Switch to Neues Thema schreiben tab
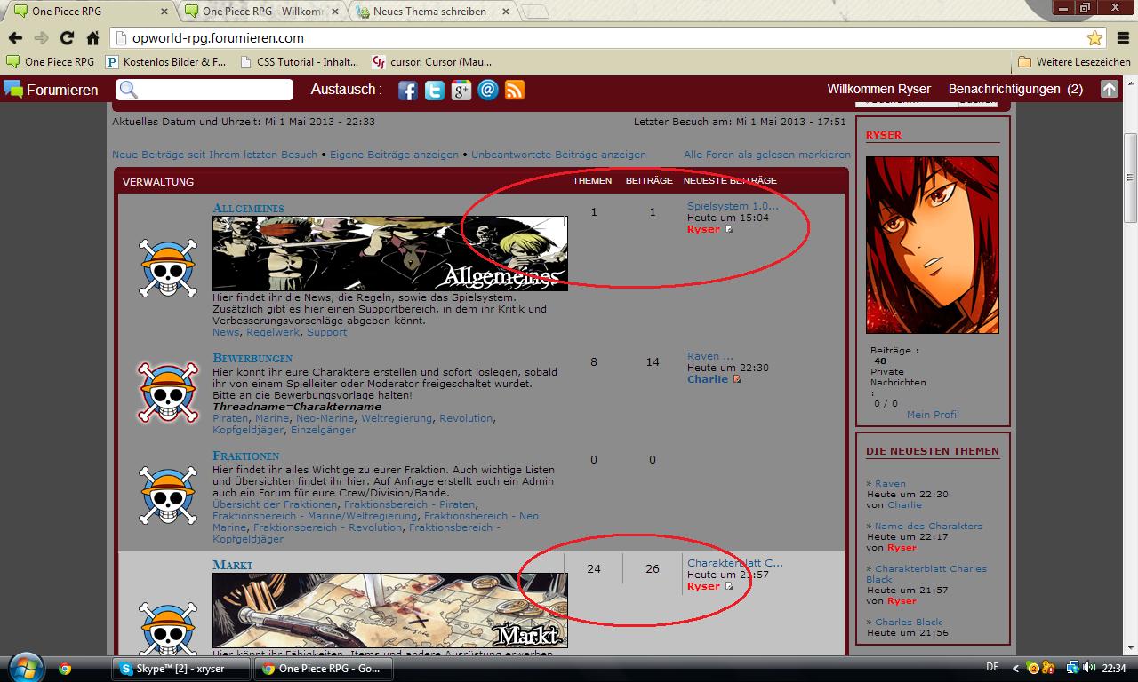 tap(433, 12)
